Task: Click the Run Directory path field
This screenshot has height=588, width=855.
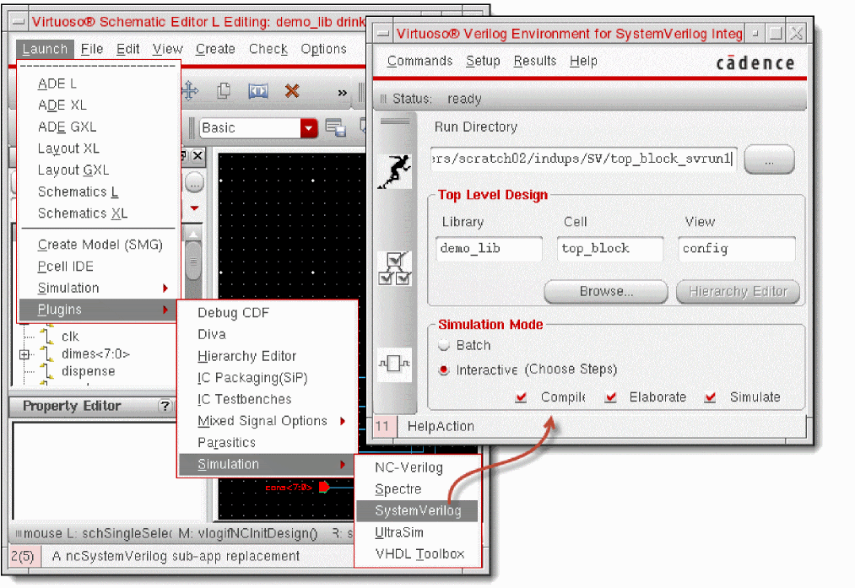Action: 583,159
